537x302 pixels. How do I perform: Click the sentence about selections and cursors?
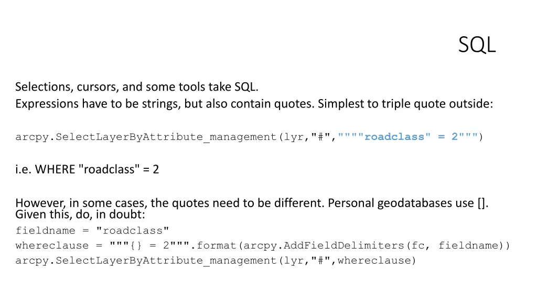tap(137, 87)
